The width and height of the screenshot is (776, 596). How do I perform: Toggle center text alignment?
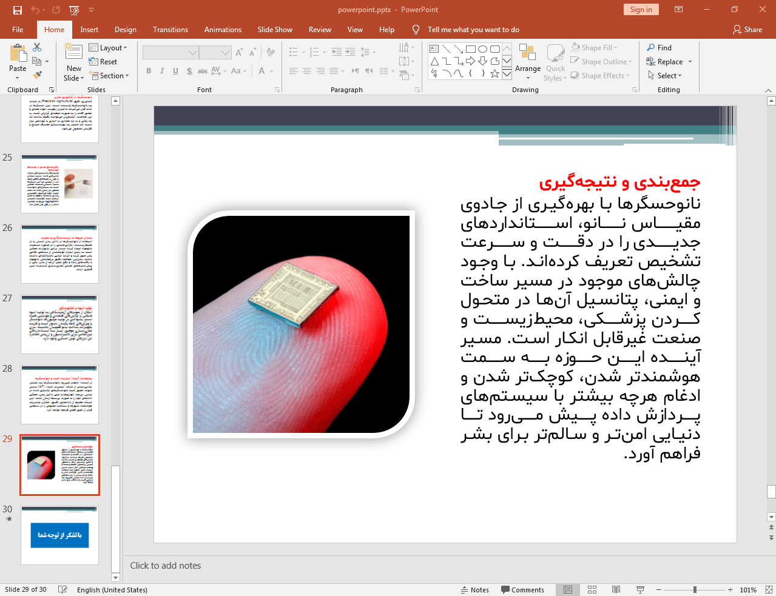pyautogui.click(x=307, y=71)
